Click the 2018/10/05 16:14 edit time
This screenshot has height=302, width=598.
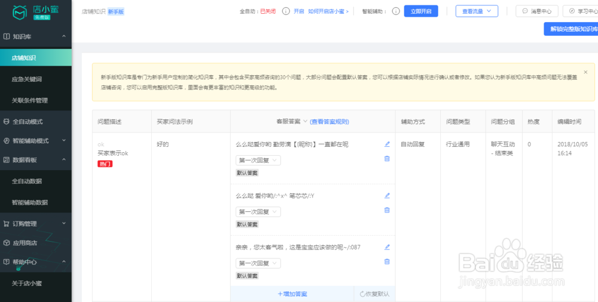[x=573, y=149]
